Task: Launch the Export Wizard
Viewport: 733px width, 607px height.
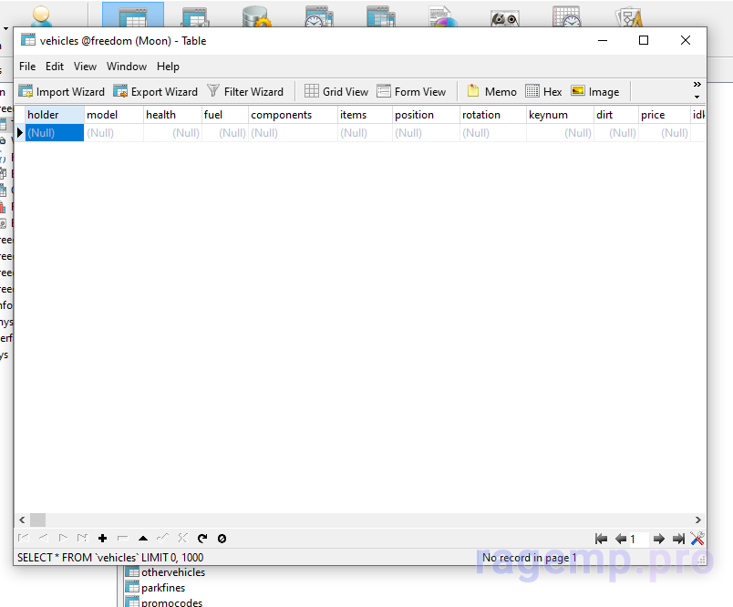Action: tap(155, 91)
